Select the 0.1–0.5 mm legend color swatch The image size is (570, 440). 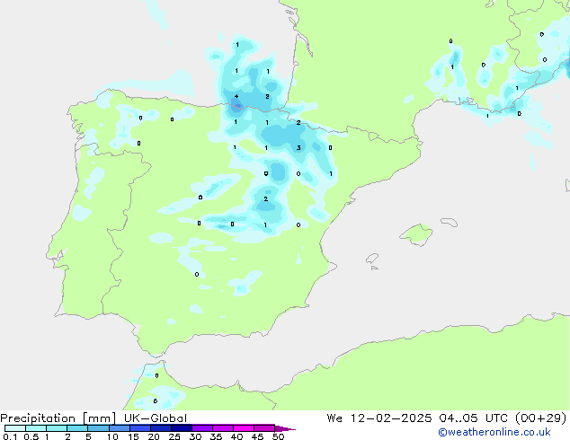point(15,428)
